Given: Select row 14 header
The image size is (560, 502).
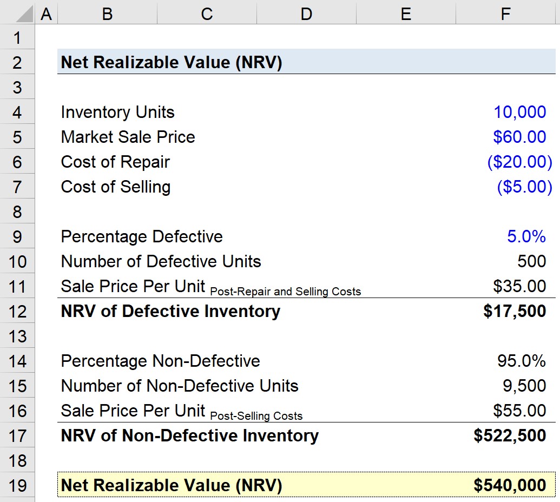Looking at the screenshot, I should click(17, 361).
